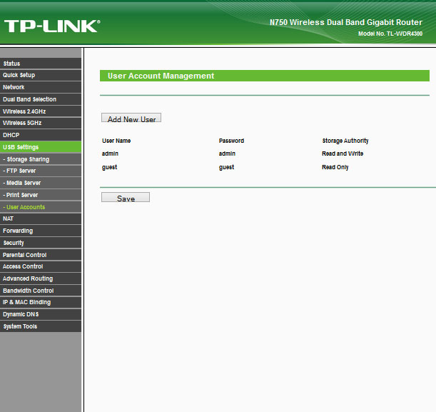This screenshot has height=412, width=436.
Task: Go to FTP Server submenu
Action: [41, 171]
